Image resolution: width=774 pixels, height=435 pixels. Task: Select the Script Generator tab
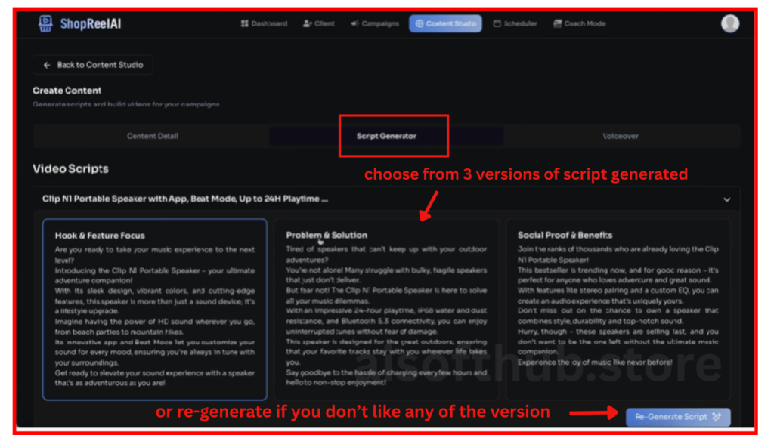pyautogui.click(x=386, y=136)
